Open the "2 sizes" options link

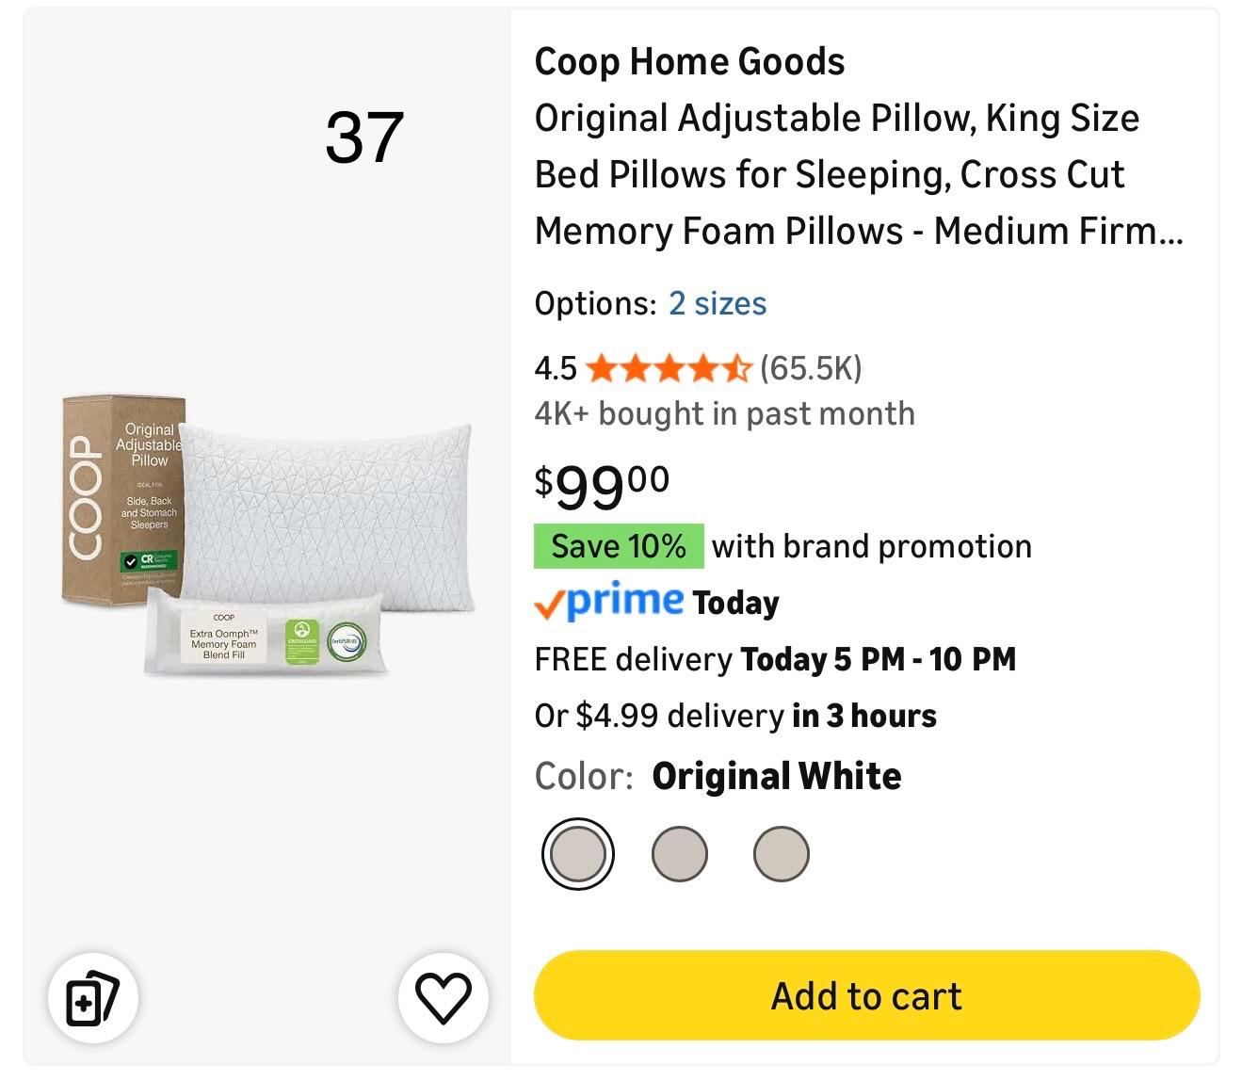coord(718,303)
